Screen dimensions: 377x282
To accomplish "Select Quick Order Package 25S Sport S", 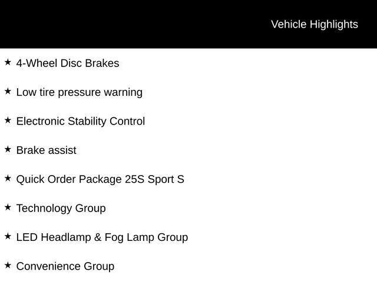I will pyautogui.click(x=100, y=180).
